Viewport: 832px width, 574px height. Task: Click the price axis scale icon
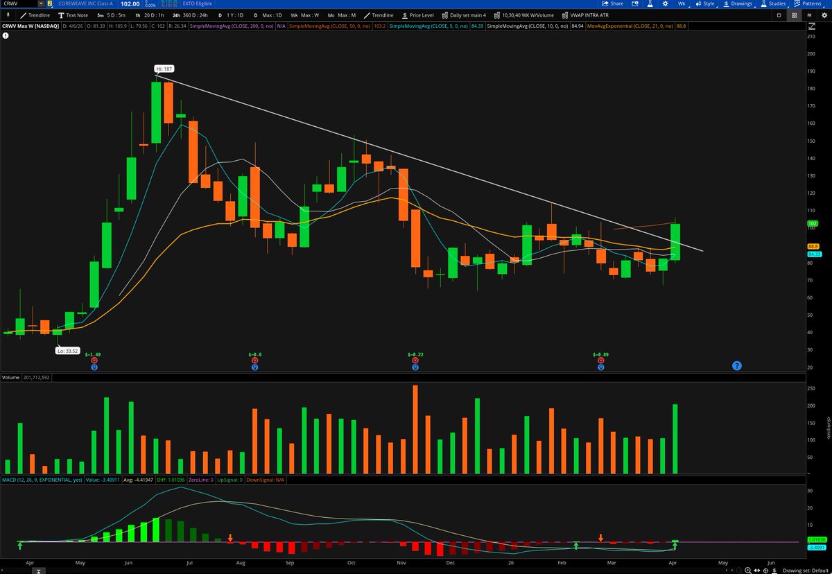pyautogui.click(x=811, y=26)
